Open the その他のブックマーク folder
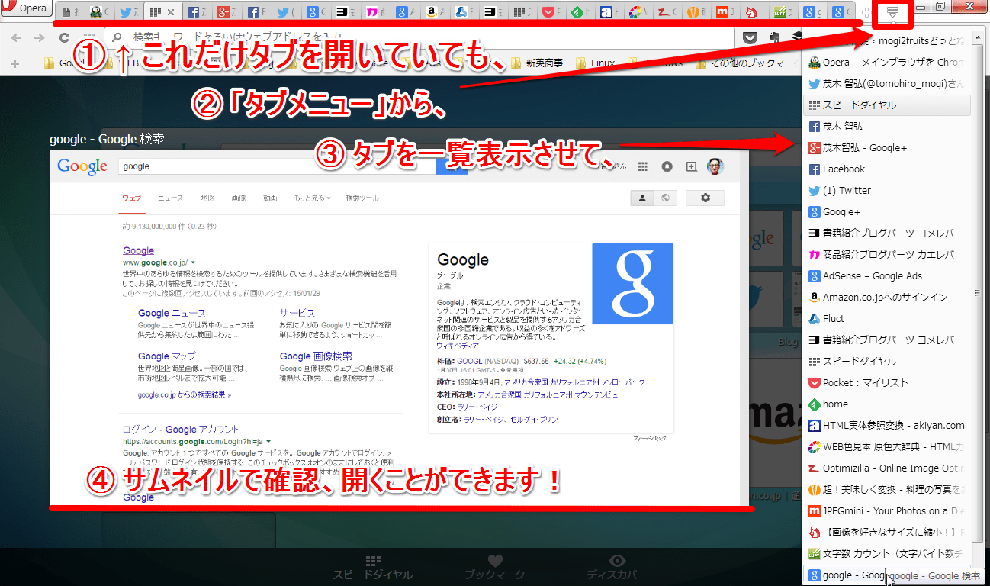 coord(745,63)
